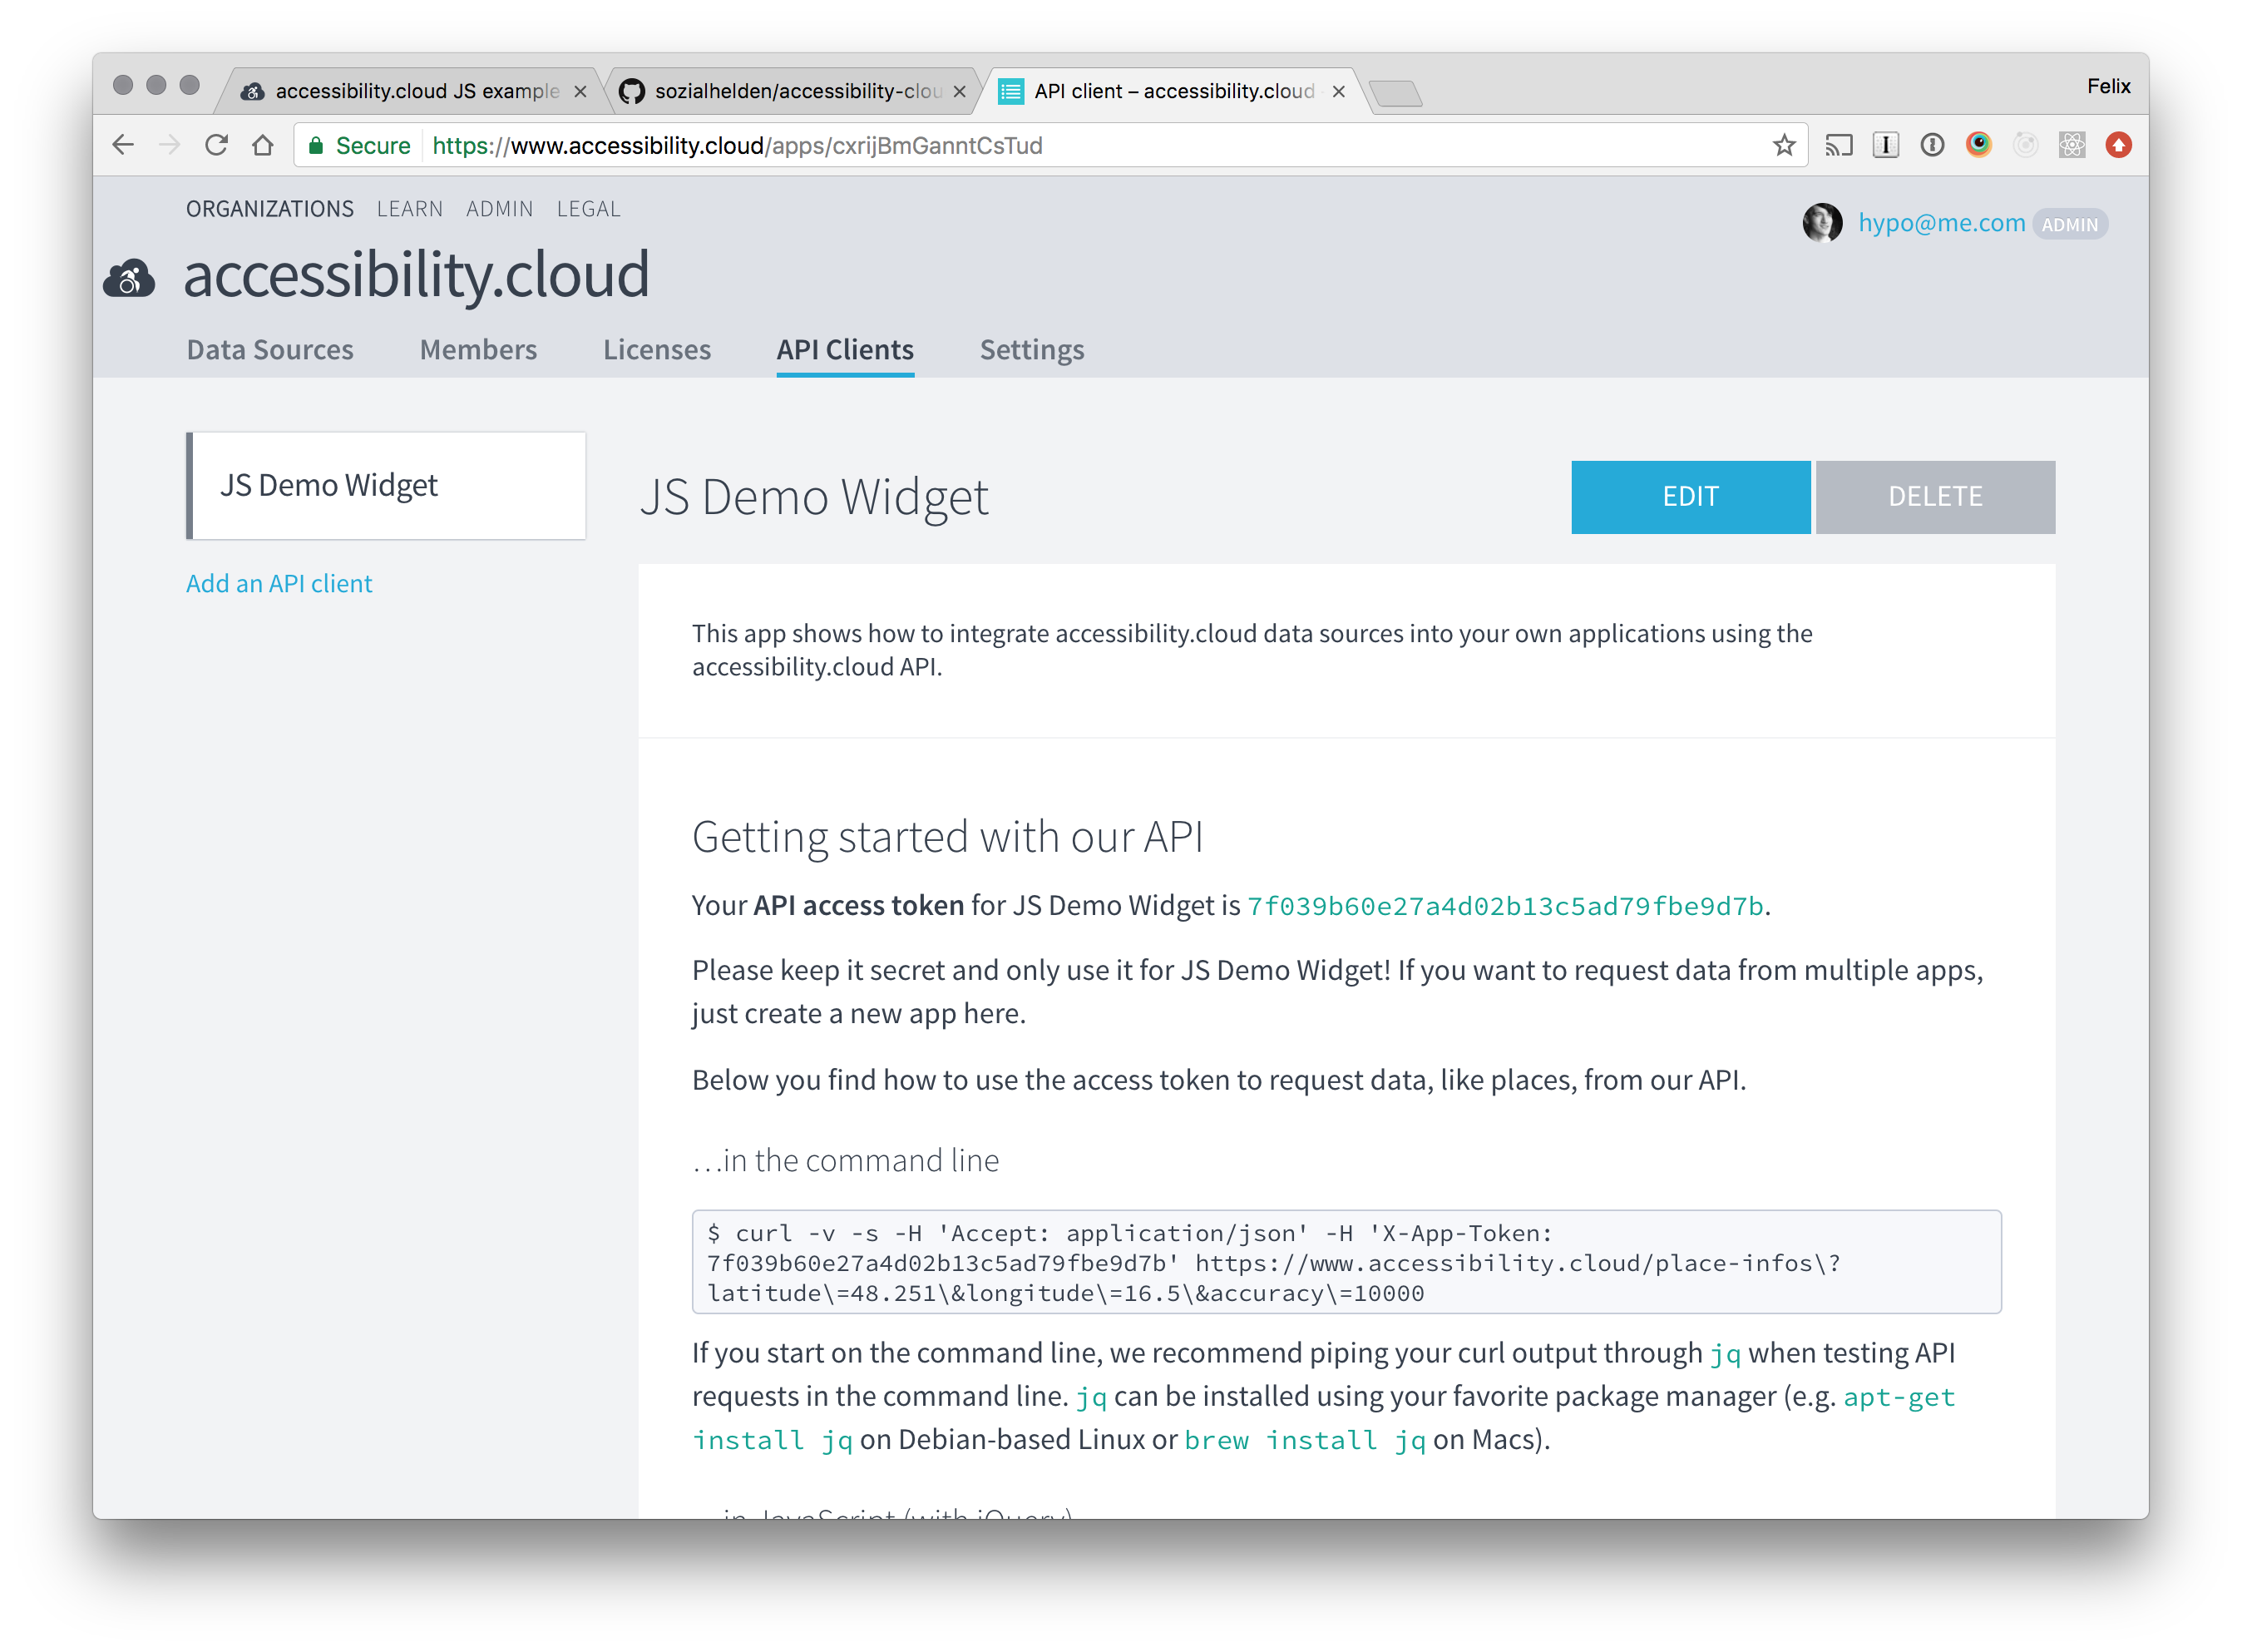This screenshot has width=2242, height=1652.
Task: Click the browser back arrow
Action: (x=123, y=145)
